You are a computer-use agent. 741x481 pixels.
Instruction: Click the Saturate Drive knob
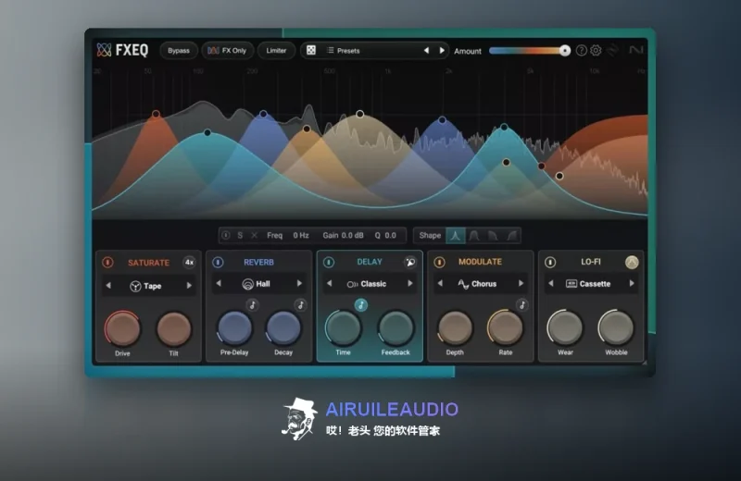click(x=122, y=328)
